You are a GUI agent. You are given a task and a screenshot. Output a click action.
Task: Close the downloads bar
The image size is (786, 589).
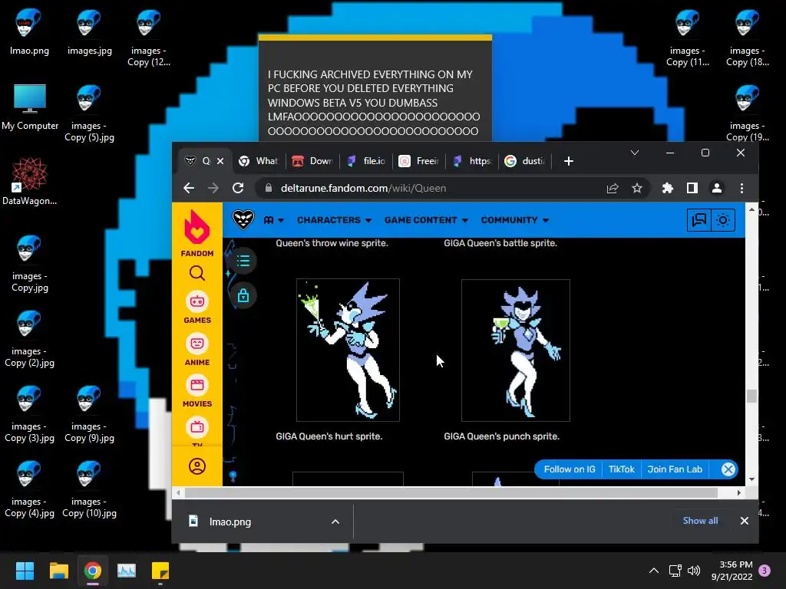(745, 521)
